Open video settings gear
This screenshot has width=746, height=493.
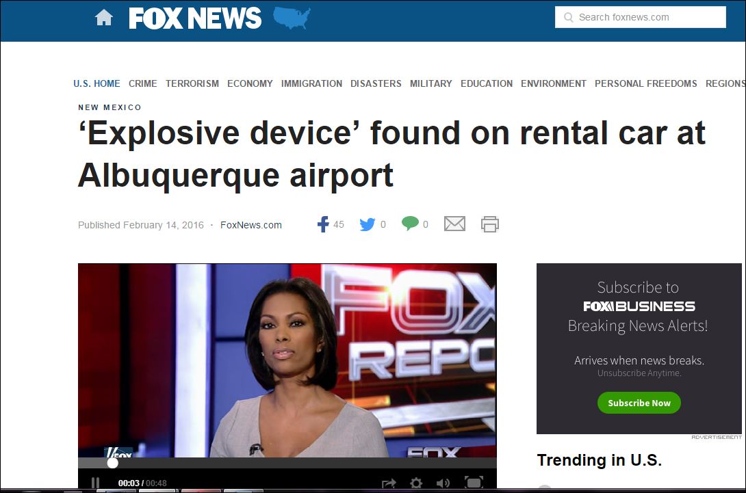click(416, 483)
